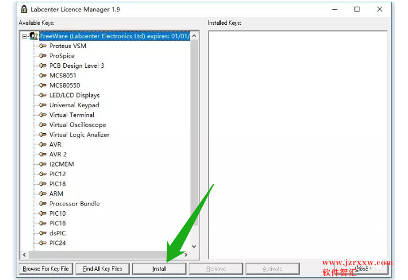Click Find All Key Files button

tap(102, 269)
